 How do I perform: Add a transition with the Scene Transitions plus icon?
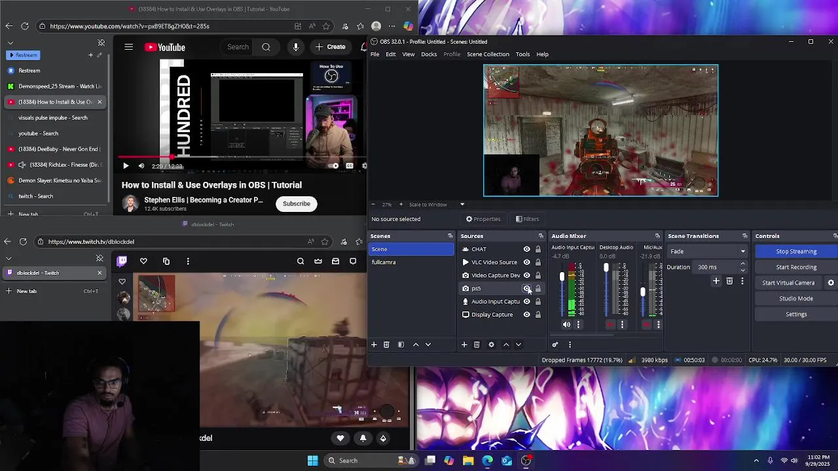click(716, 281)
